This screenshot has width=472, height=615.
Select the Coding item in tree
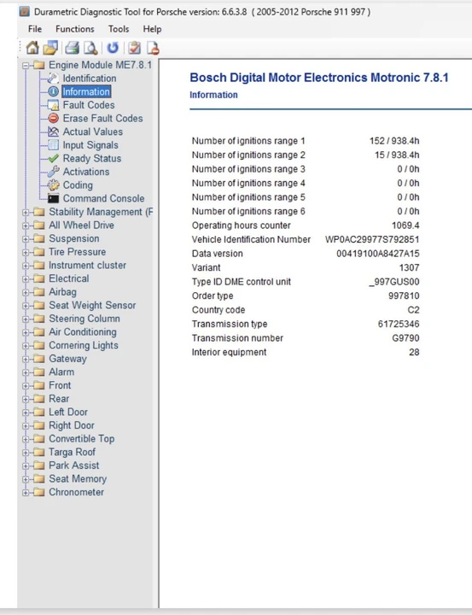point(78,185)
